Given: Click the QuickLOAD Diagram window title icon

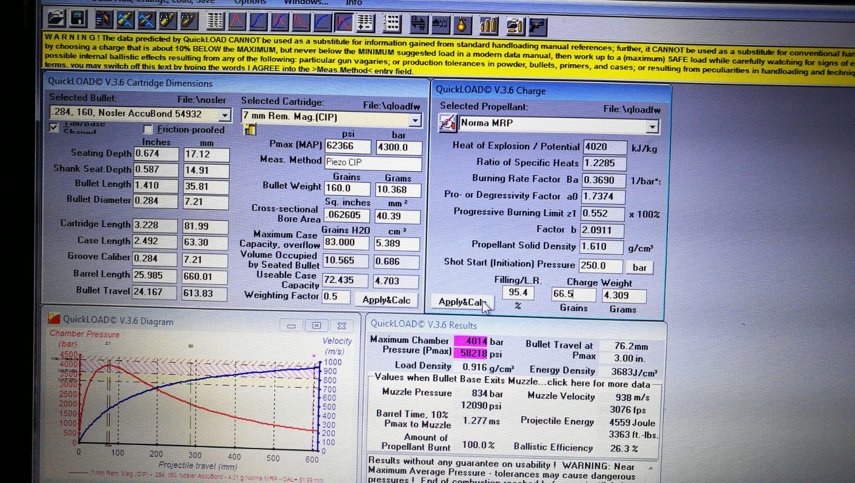Looking at the screenshot, I should [x=53, y=319].
